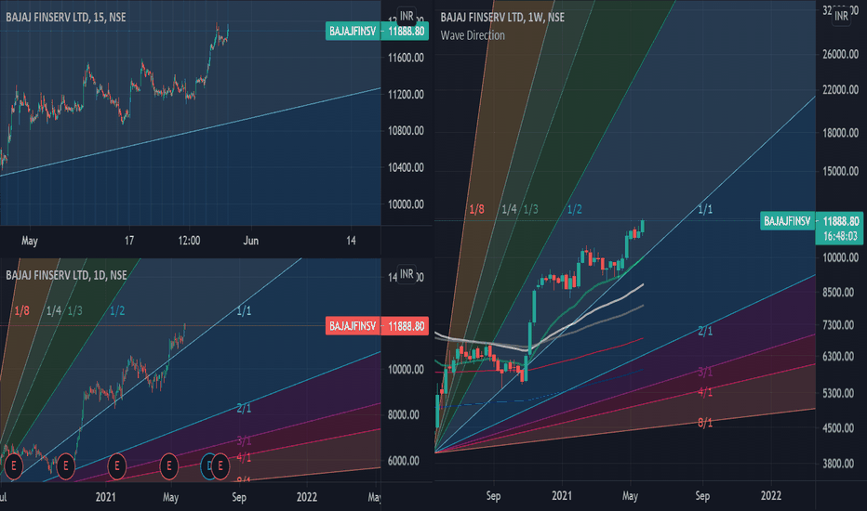Click the E marker overlapping the D dividend marker

pos(220,466)
